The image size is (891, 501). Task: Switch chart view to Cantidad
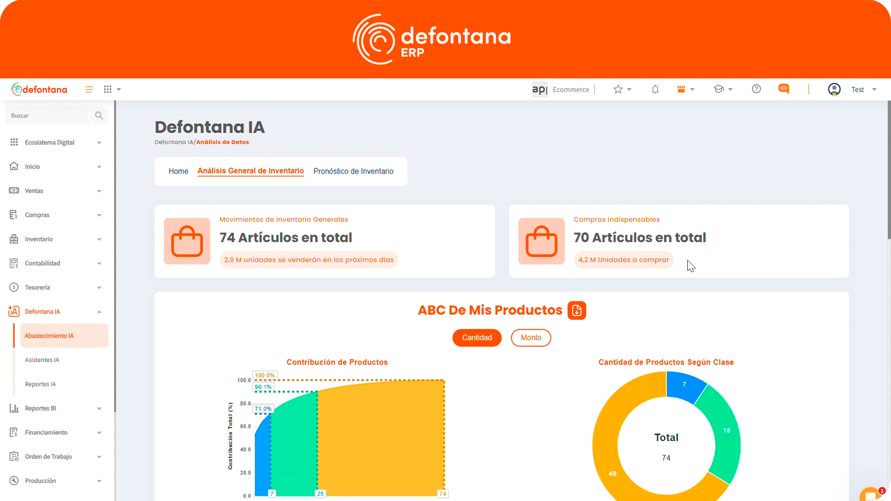[x=477, y=338]
